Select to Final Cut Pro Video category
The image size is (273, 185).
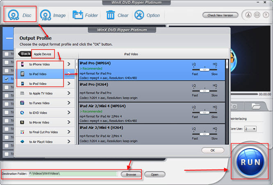[45, 132]
